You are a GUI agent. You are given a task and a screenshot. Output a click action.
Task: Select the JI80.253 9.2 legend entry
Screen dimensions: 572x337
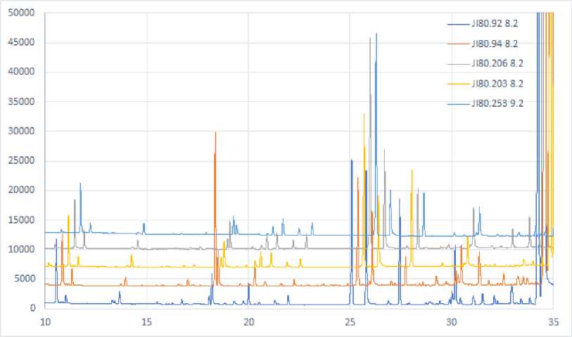[485, 103]
